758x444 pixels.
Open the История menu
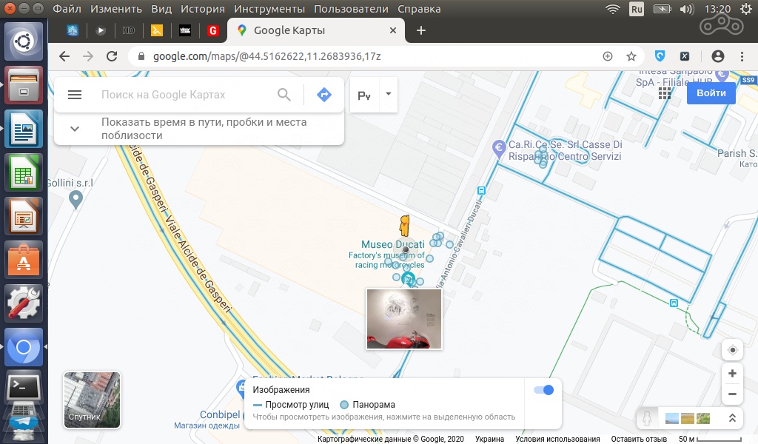pyautogui.click(x=201, y=9)
